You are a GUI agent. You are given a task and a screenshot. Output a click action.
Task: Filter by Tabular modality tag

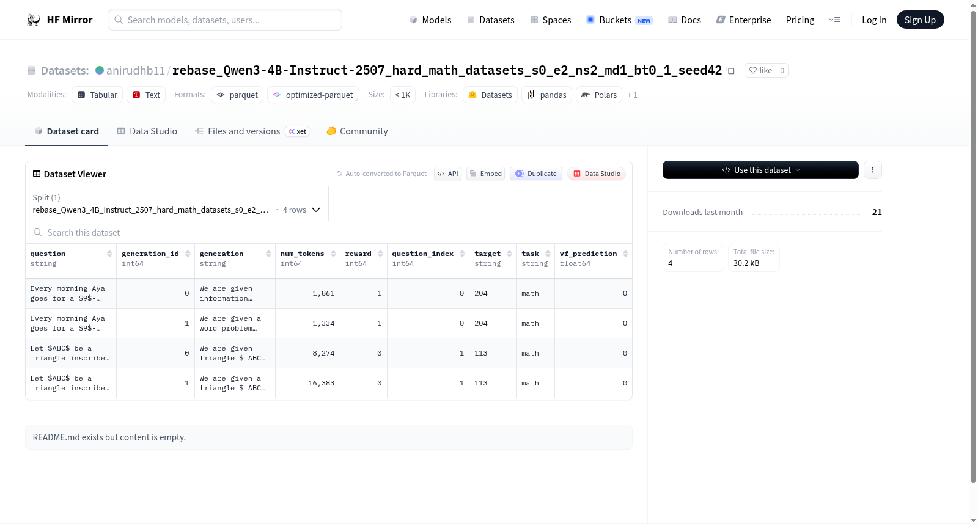(x=97, y=95)
